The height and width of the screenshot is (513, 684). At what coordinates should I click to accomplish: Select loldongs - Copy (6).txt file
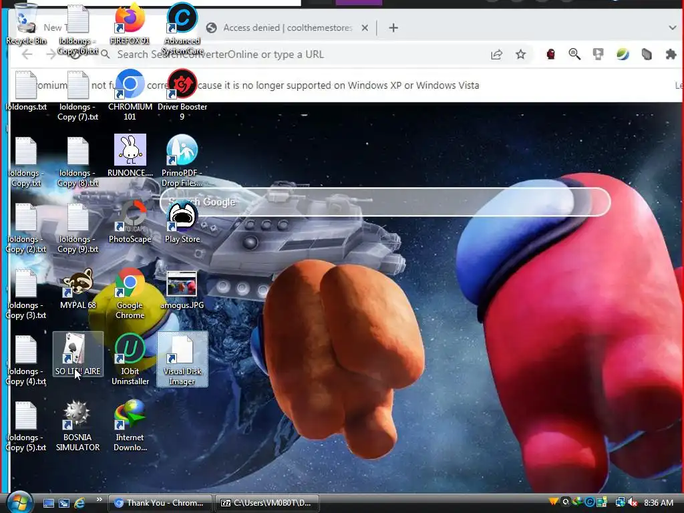77,29
